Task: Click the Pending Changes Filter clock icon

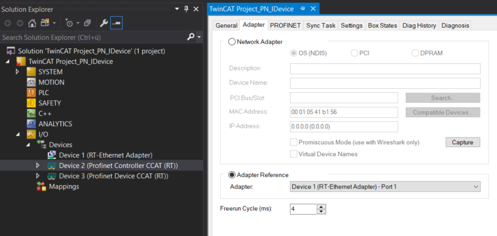Action: (69, 23)
